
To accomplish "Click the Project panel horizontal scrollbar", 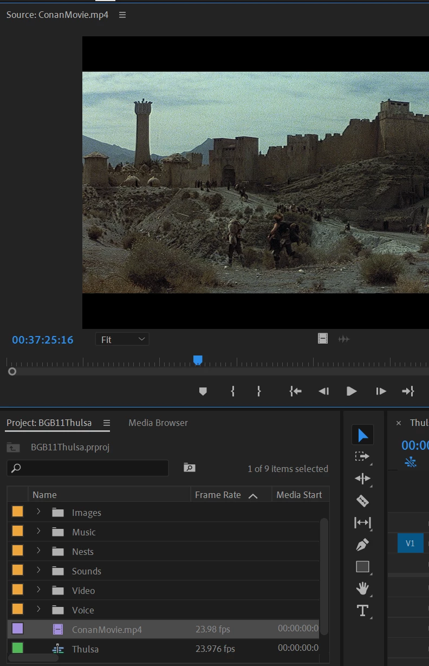I will coord(34,658).
